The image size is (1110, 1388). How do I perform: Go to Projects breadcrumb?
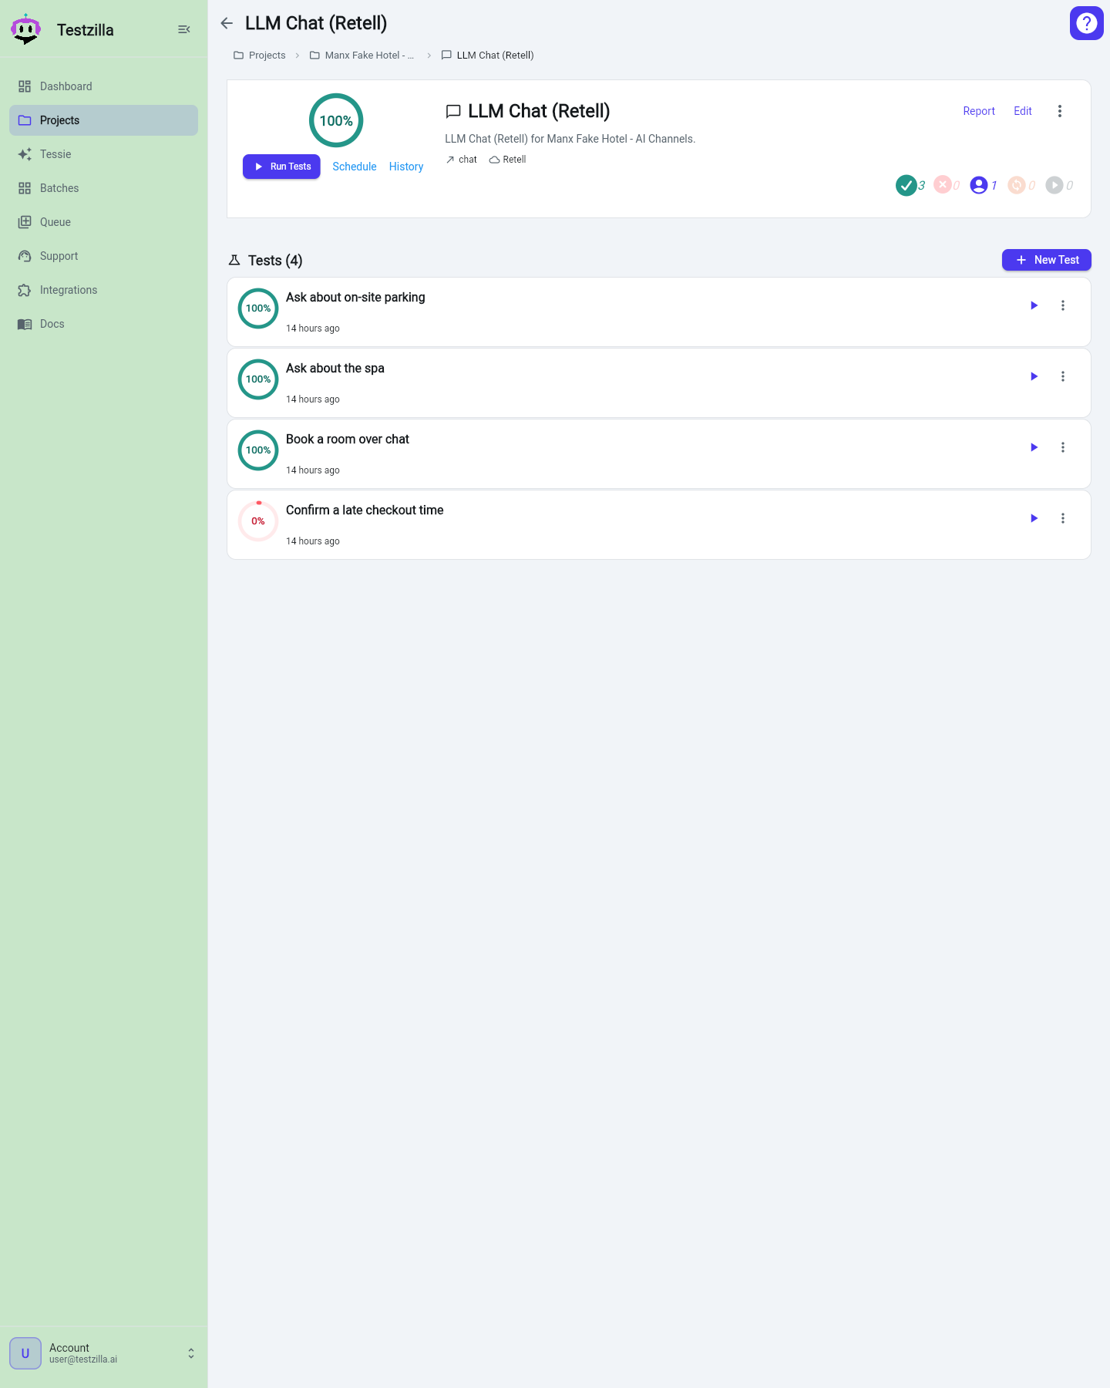(260, 56)
